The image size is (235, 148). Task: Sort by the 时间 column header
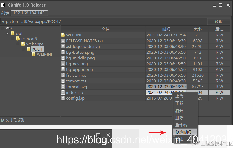pyautogui.click(x=166, y=29)
